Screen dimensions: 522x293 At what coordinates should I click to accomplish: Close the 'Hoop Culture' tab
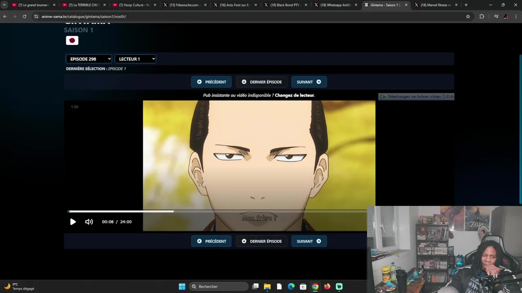(155, 5)
